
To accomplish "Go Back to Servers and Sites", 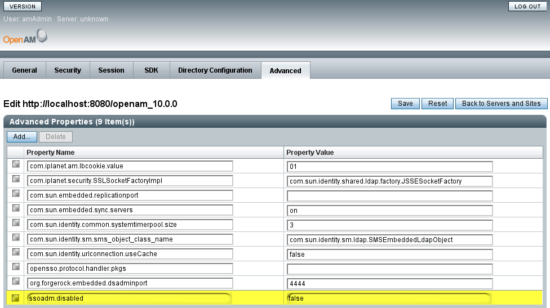I will pos(501,104).
